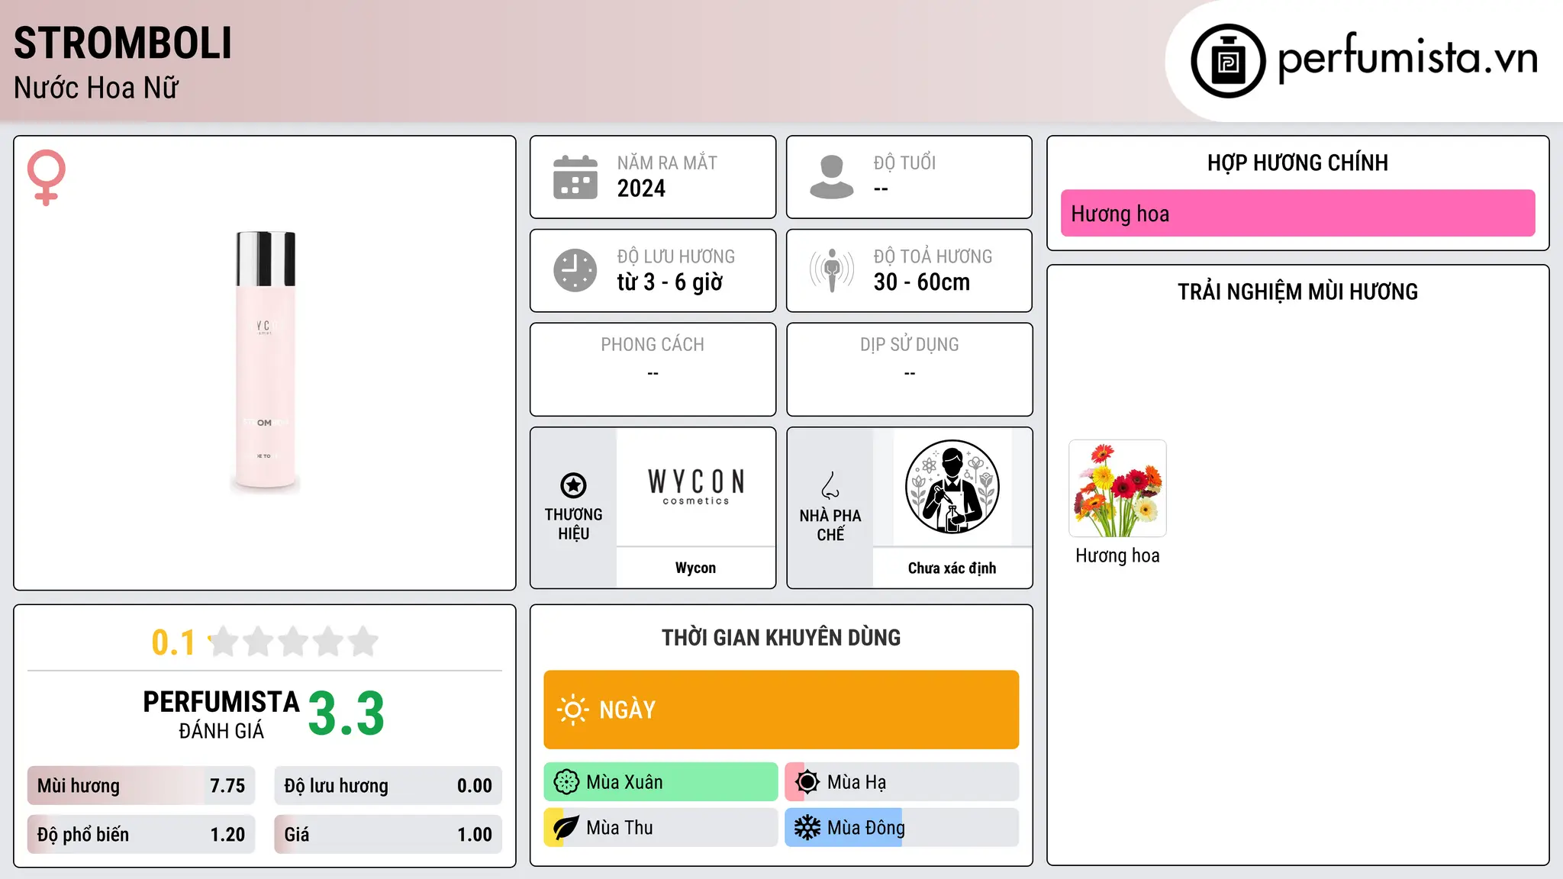
Task: Click the green Mùa Xuân season bar
Action: click(x=661, y=782)
